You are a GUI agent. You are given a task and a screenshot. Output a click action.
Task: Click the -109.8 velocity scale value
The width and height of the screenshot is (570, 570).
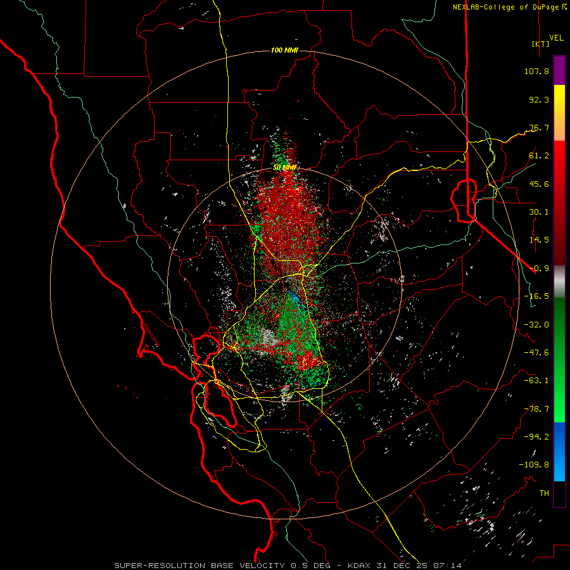point(534,465)
